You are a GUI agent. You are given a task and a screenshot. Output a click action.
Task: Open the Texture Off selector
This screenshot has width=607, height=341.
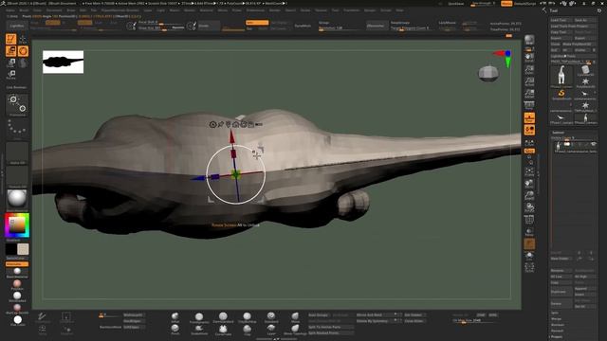pyautogui.click(x=17, y=177)
